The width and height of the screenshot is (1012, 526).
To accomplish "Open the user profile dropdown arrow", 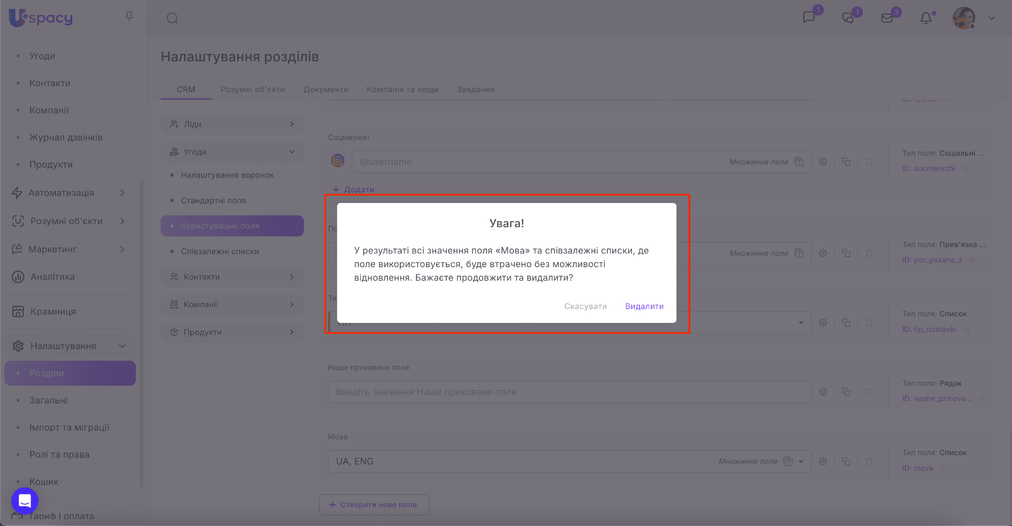I will click(991, 18).
